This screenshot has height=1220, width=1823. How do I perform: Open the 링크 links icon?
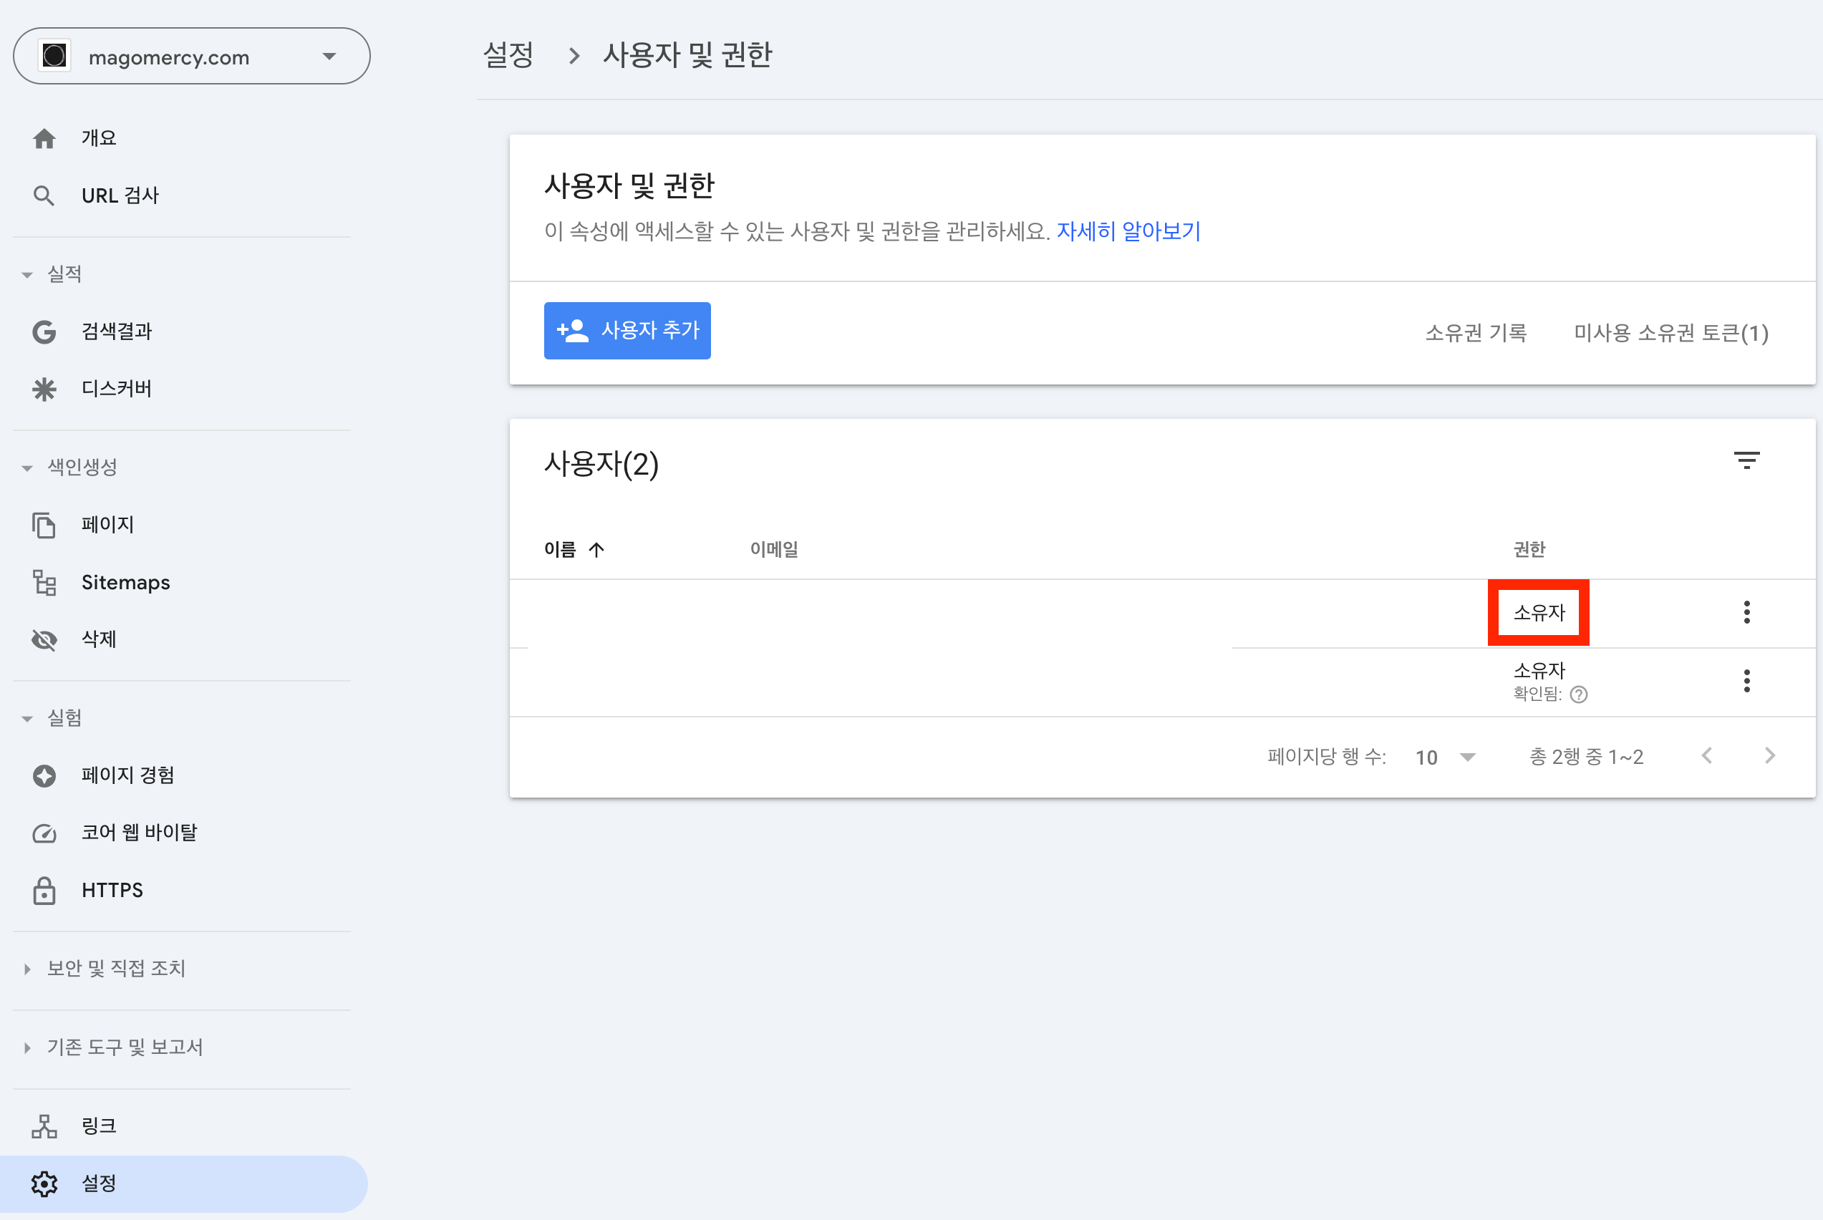pyautogui.click(x=44, y=1126)
